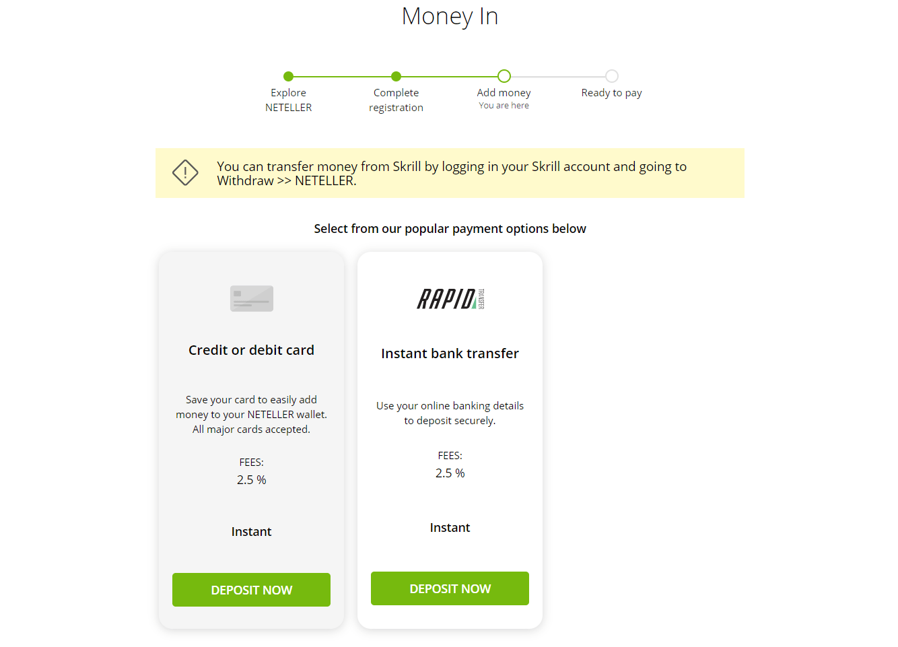Image resolution: width=898 pixels, height=647 pixels.
Task: Select the Instant bank transfer heading
Action: [x=450, y=353]
